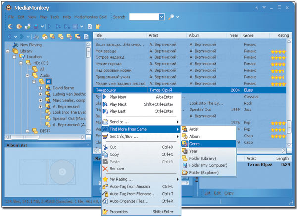Sort tracks by Album column header
Image resolution: width=297 pixels, height=217 pixels.
[206, 35]
